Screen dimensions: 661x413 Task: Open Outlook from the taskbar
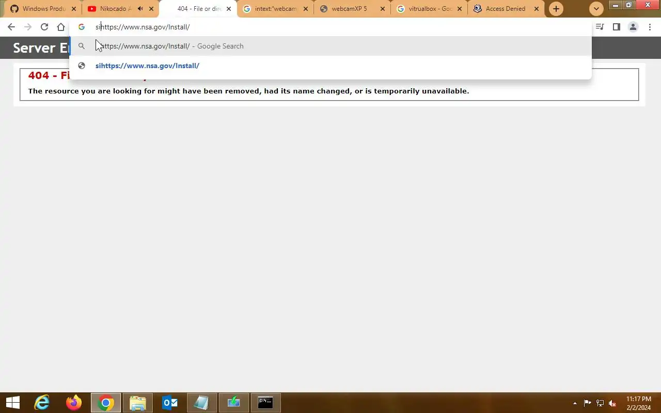click(x=170, y=403)
